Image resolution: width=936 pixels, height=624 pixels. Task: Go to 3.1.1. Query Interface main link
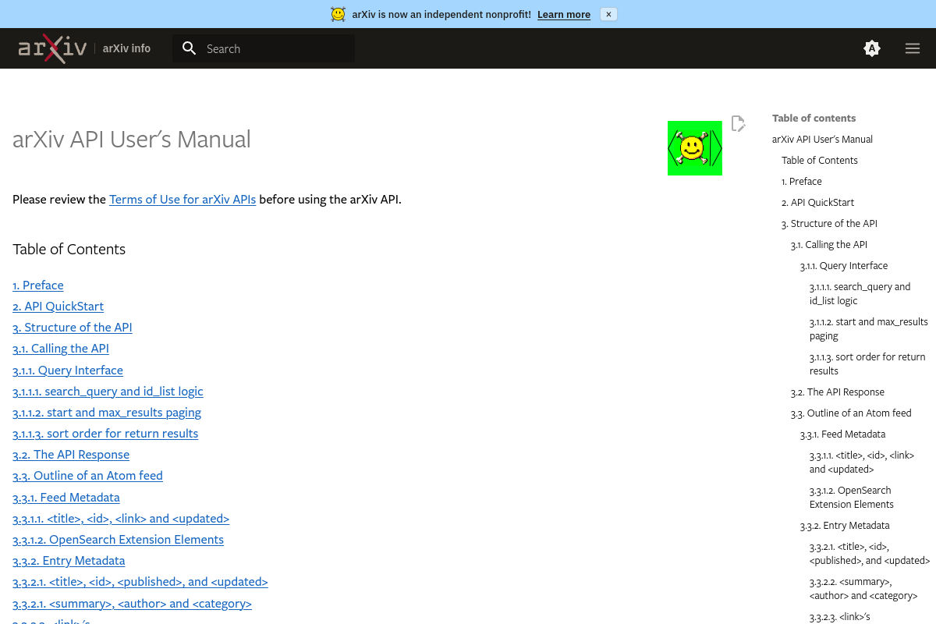pyautogui.click(x=68, y=370)
